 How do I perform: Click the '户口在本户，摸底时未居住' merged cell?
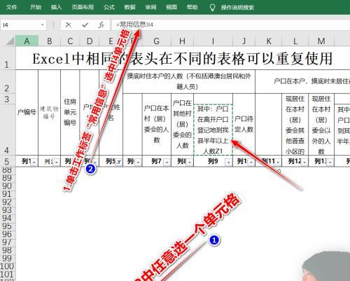click(302, 81)
